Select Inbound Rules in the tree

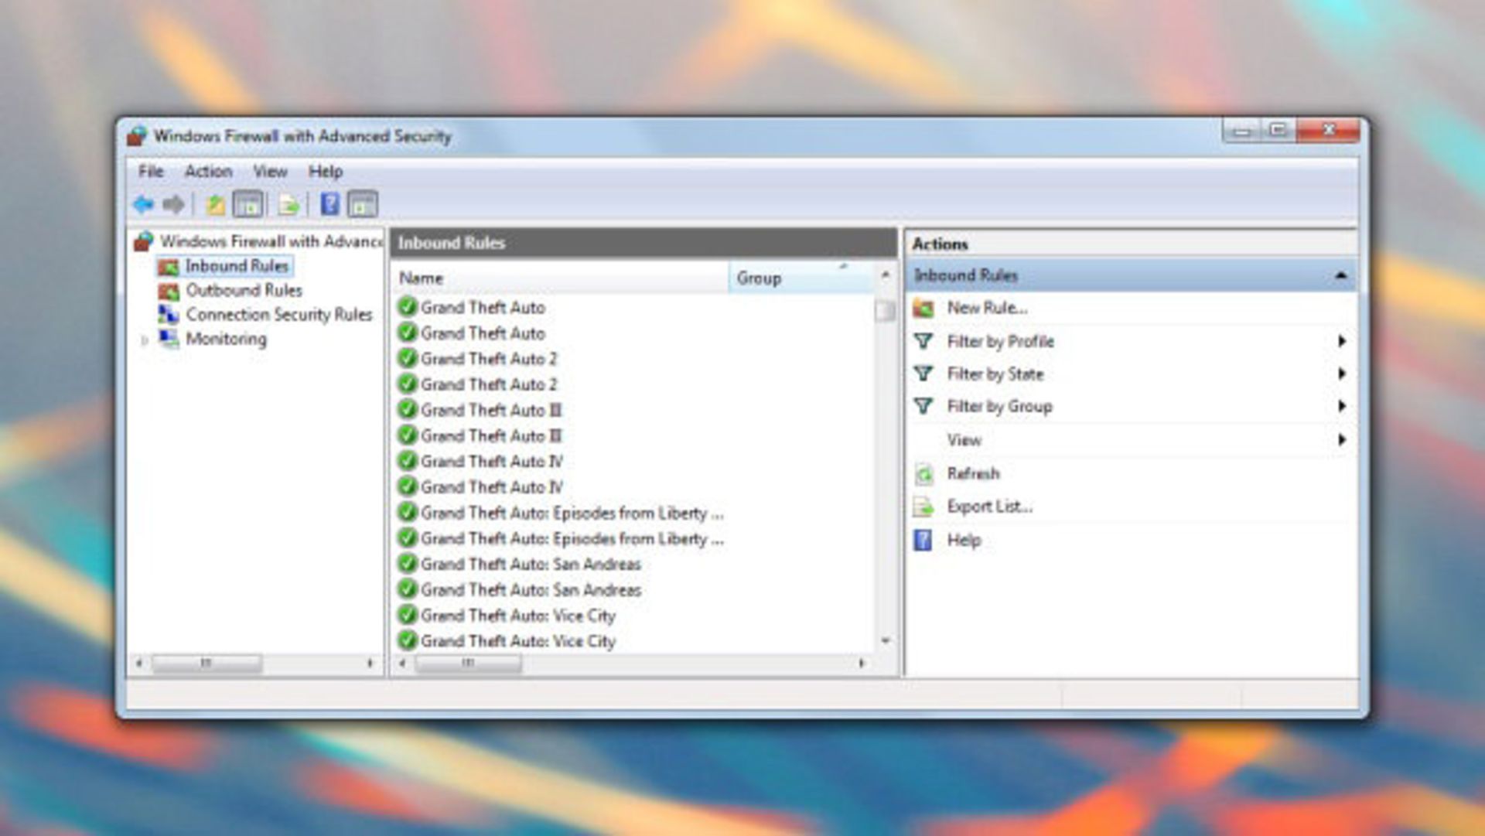(237, 266)
